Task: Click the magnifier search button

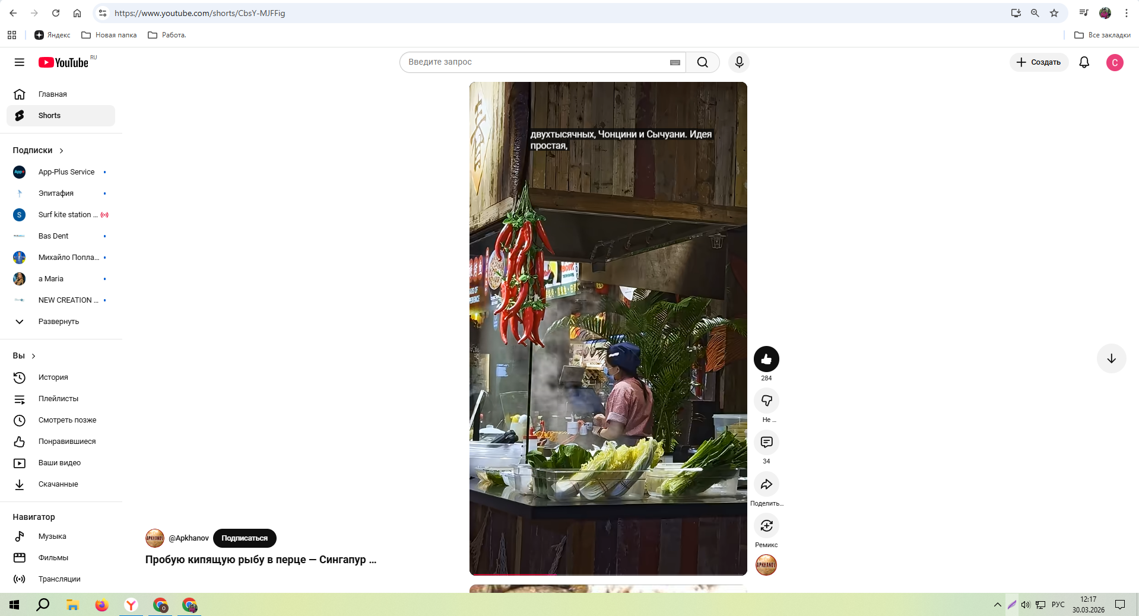Action: [x=703, y=62]
